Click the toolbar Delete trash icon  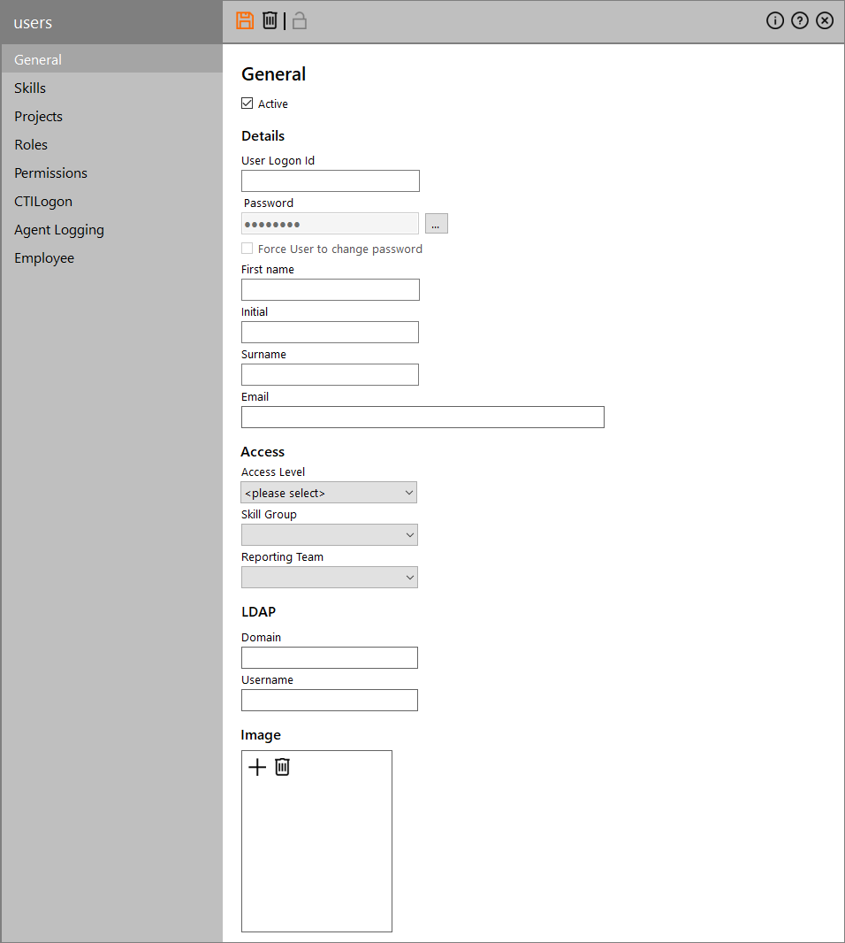(270, 20)
